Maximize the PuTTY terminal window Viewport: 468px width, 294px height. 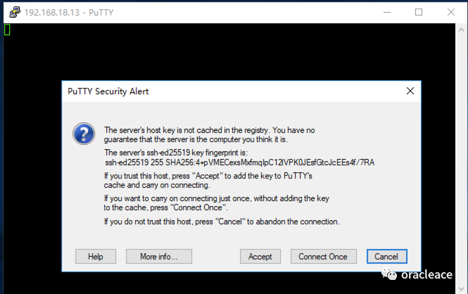(419, 12)
